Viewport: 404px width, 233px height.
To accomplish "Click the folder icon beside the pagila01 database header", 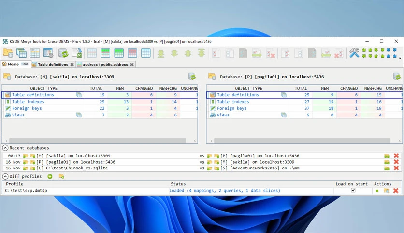I will (x=212, y=77).
